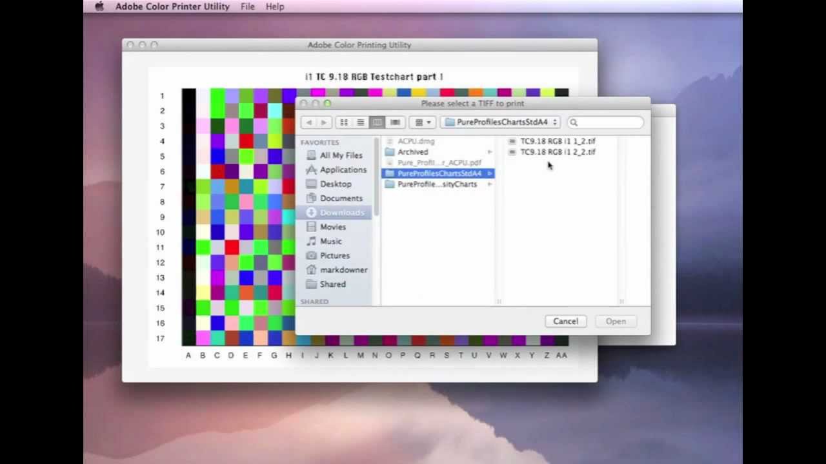Switch file dialog to list view

361,122
